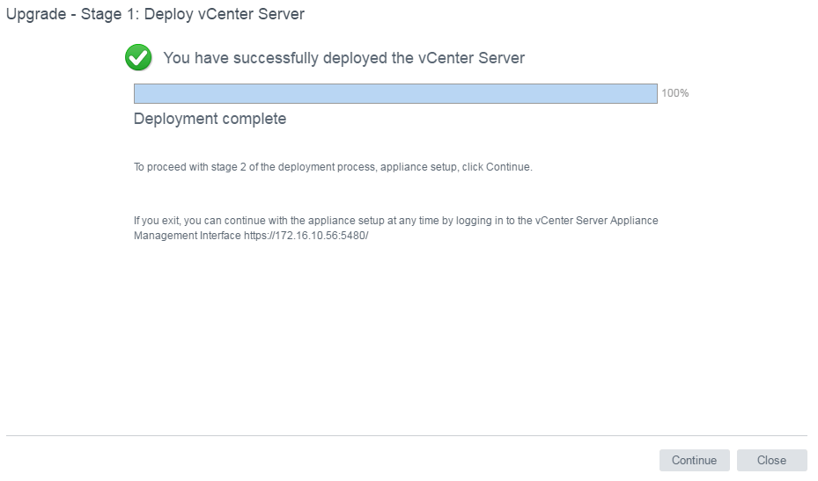Select the Deployment complete status text
The image size is (818, 481).
pyautogui.click(x=210, y=119)
